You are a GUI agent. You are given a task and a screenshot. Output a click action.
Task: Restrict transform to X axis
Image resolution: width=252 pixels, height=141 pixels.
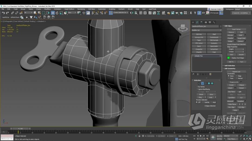(x=191, y=13)
